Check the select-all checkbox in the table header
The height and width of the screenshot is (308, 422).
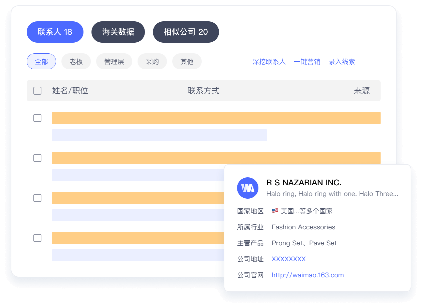click(37, 90)
